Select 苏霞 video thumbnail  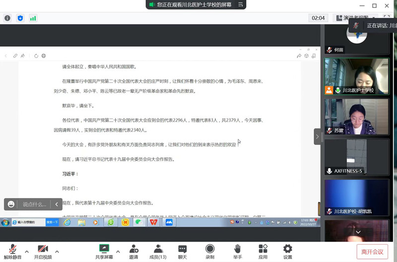[x=357, y=117]
